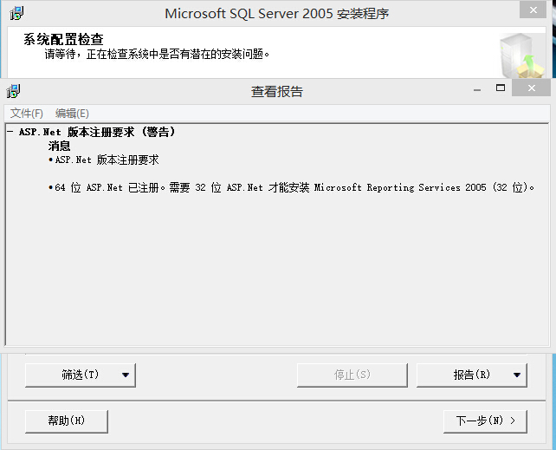Click the 系统配置检查 heading

pos(63,39)
